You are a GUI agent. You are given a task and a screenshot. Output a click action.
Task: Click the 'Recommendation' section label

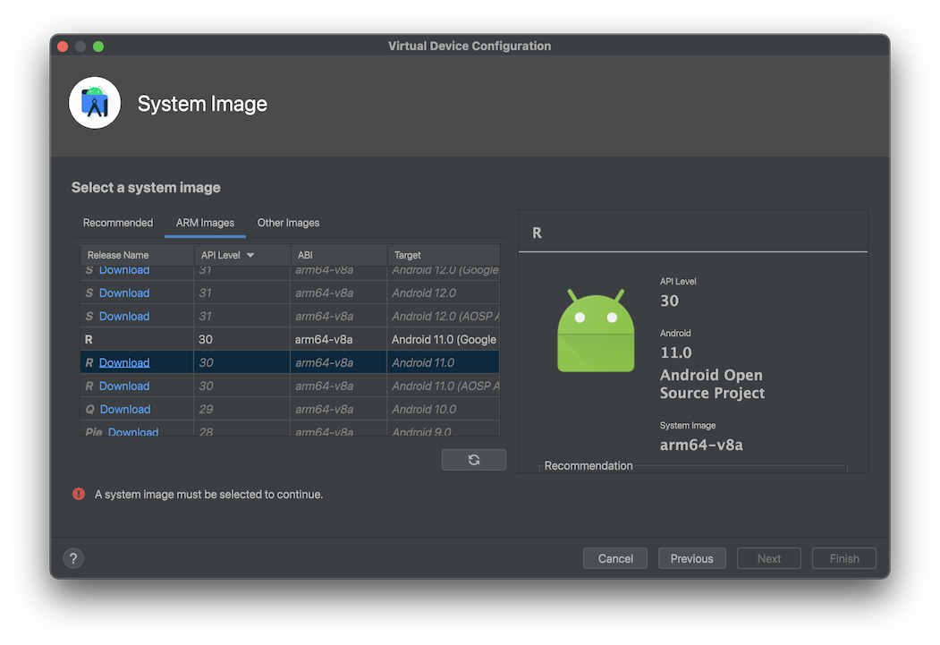click(x=589, y=466)
